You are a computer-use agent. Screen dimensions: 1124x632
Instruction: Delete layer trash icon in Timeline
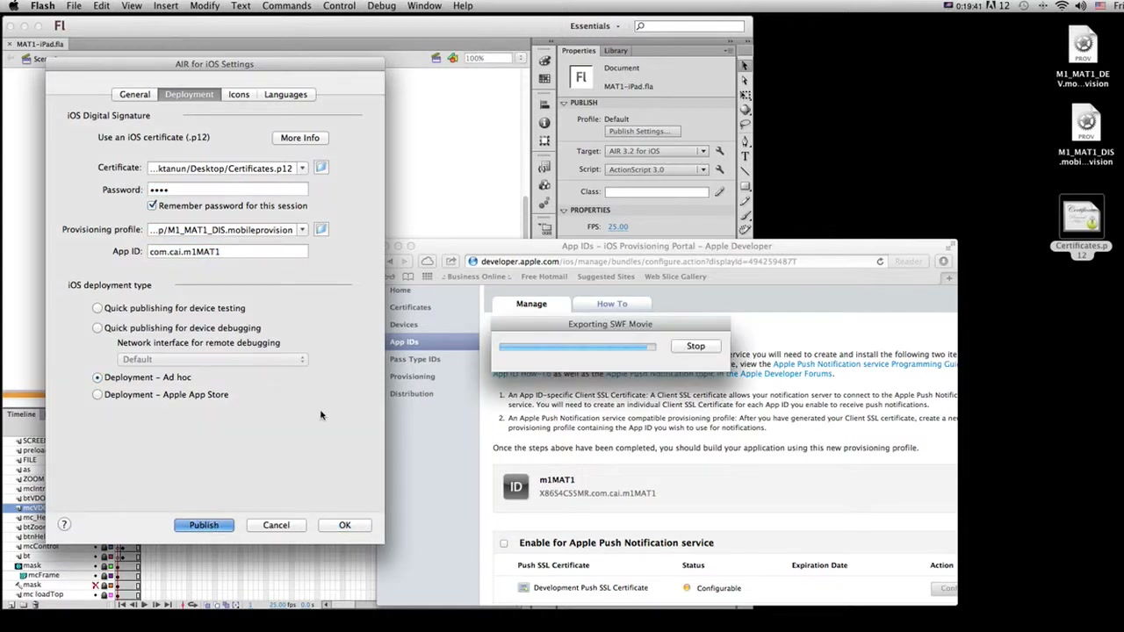coord(35,605)
